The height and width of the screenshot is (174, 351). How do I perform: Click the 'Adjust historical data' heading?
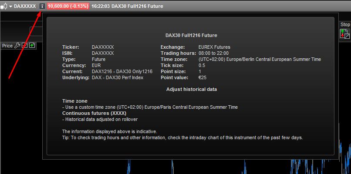click(x=192, y=89)
